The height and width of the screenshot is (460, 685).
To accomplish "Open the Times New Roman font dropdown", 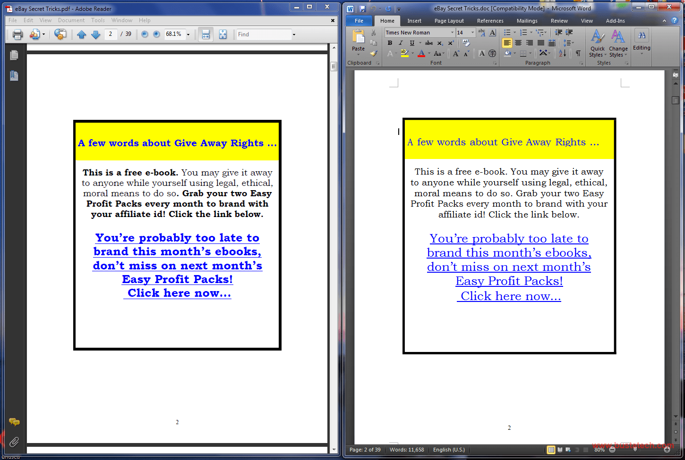I will (x=452, y=33).
